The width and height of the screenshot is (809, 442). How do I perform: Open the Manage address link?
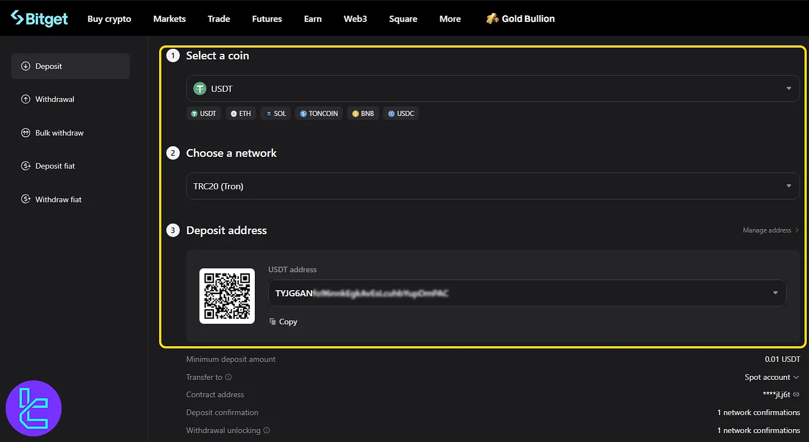770,230
